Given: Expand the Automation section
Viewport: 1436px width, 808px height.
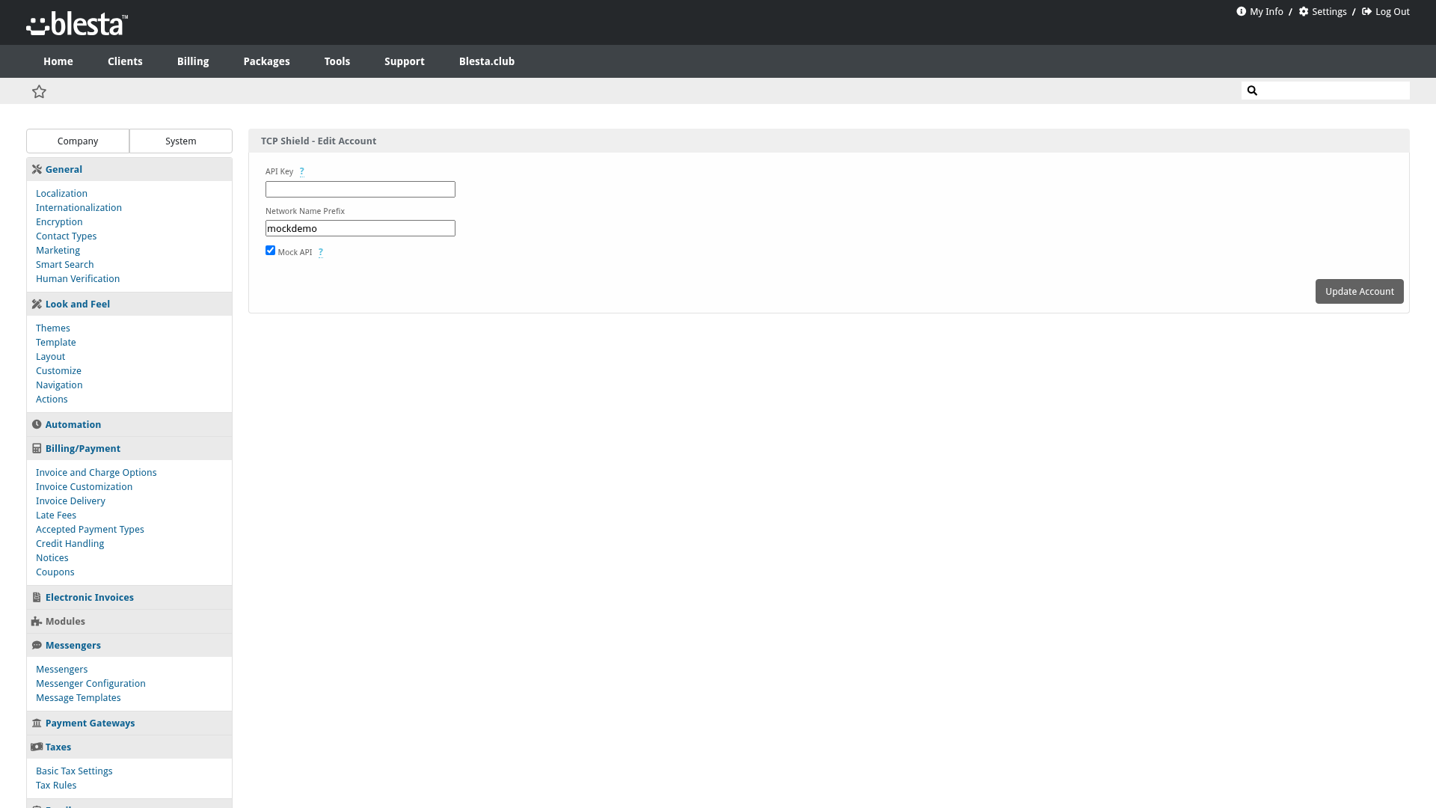Looking at the screenshot, I should pos(129,424).
